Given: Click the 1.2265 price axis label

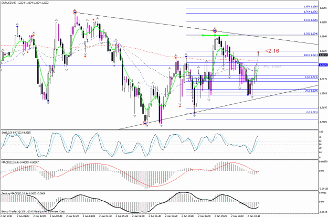Looking at the screenshot, I should pos(323,8).
